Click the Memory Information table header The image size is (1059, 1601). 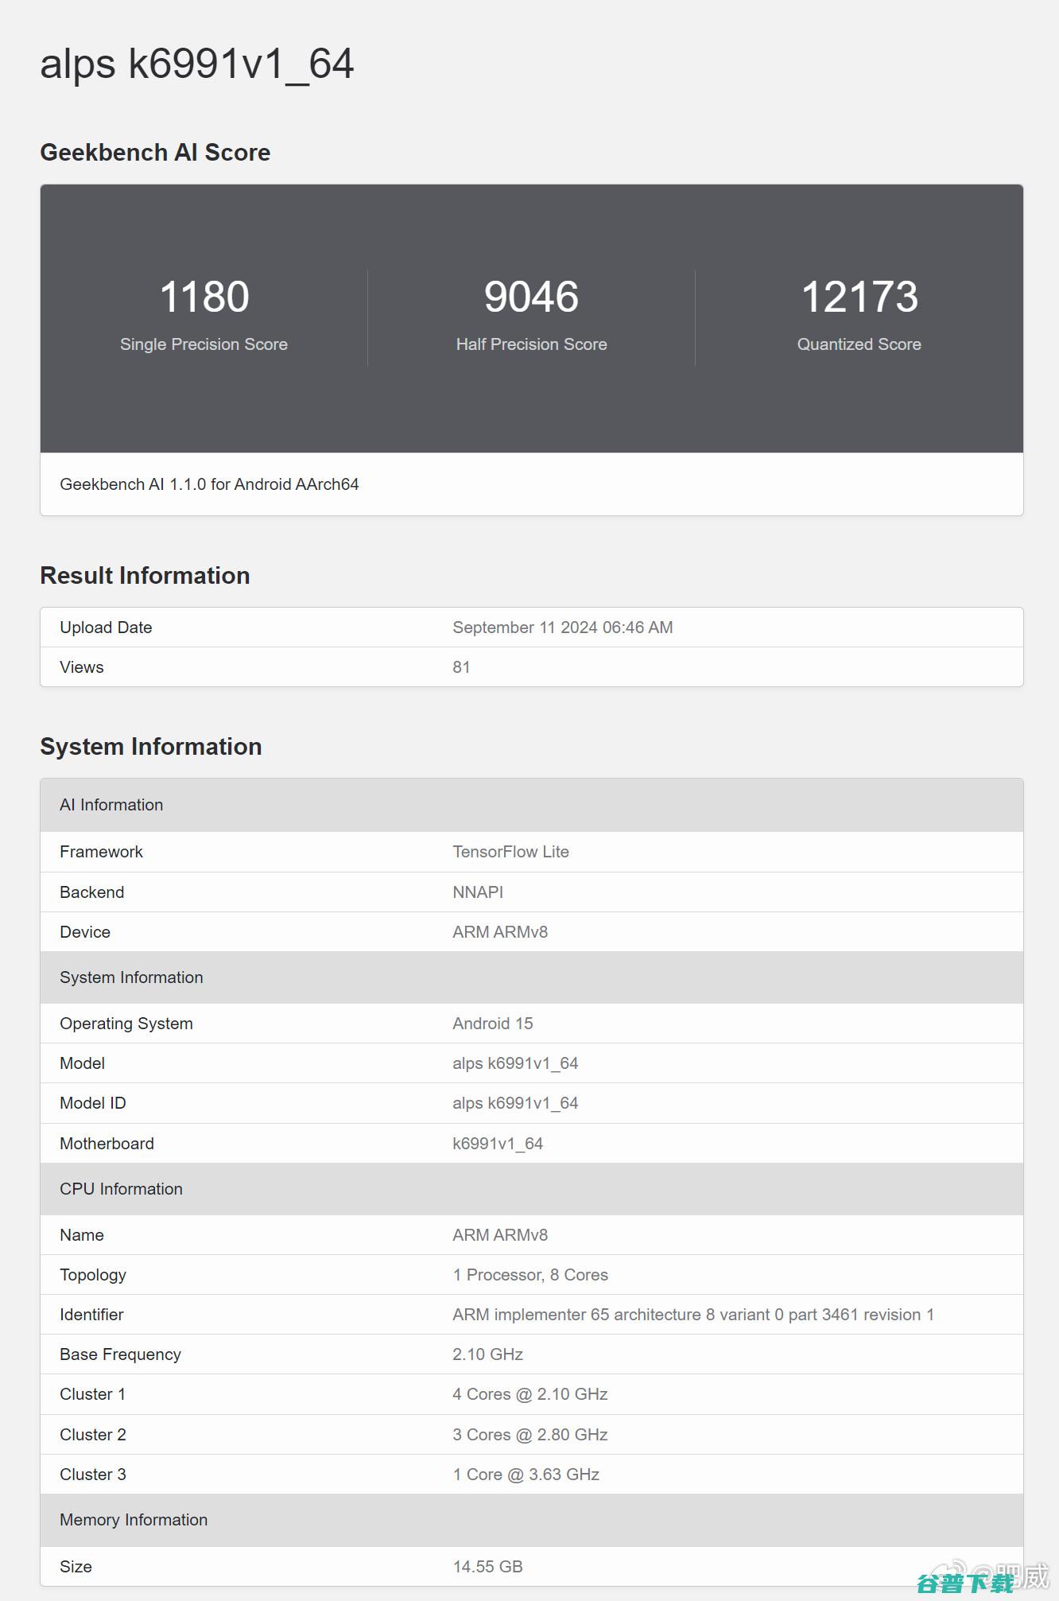point(531,1520)
